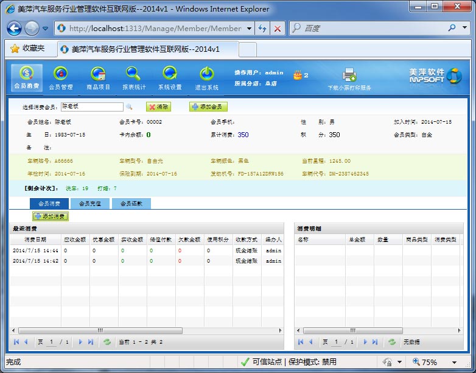Click the 退出系统 power icon
The image size is (476, 373).
pyautogui.click(x=206, y=74)
